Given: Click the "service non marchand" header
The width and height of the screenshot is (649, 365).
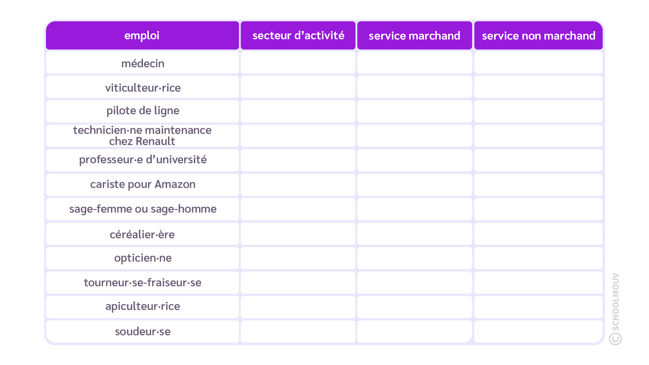Looking at the screenshot, I should 538,35.
